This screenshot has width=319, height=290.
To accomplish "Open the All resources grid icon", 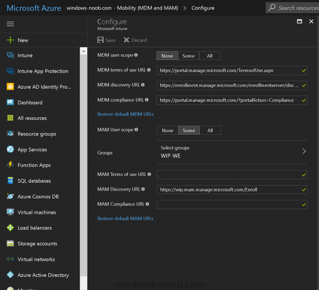I will click(10, 118).
